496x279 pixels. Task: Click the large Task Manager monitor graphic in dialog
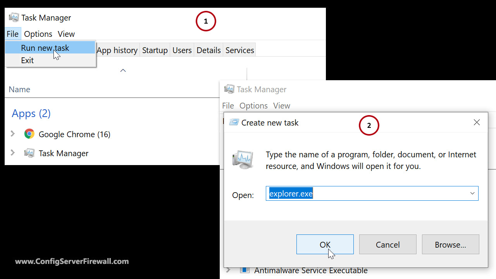coord(243,159)
